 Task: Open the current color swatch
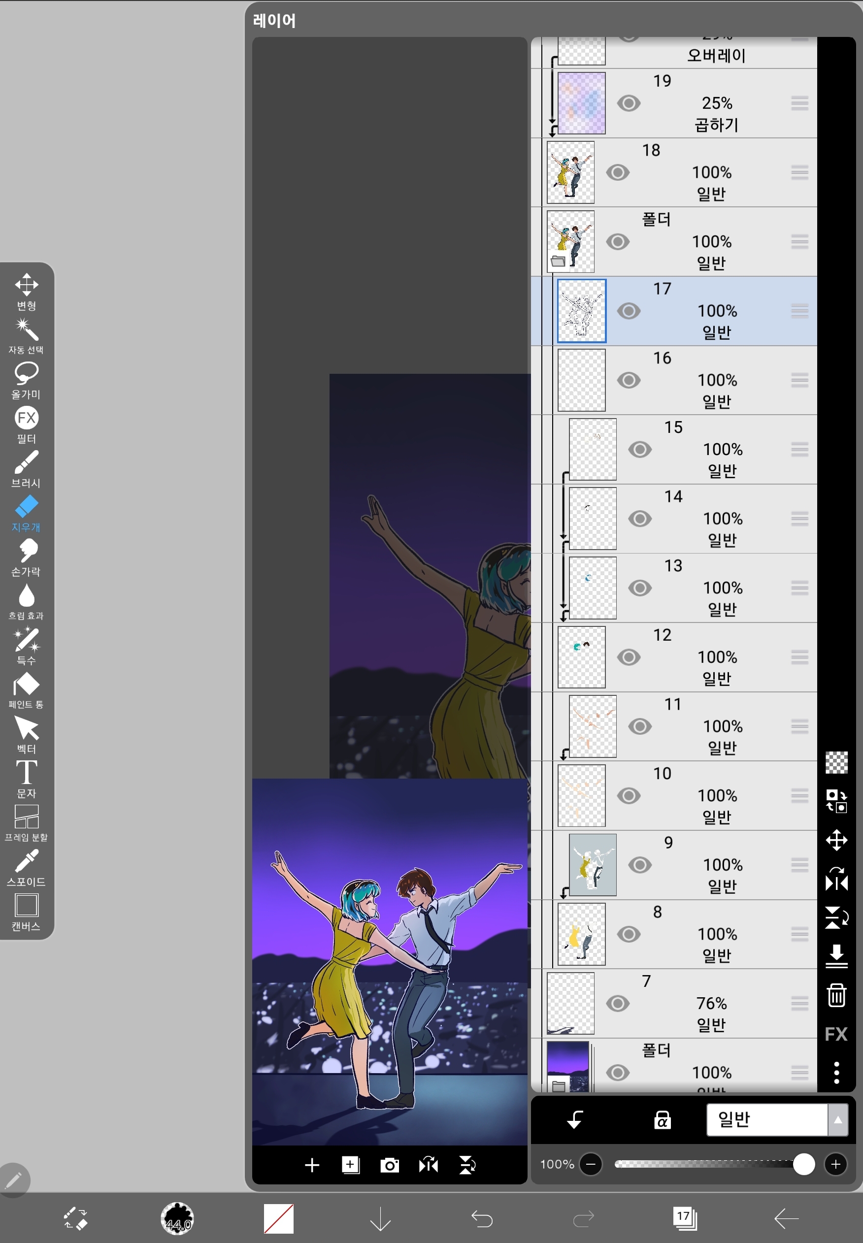(x=279, y=1219)
